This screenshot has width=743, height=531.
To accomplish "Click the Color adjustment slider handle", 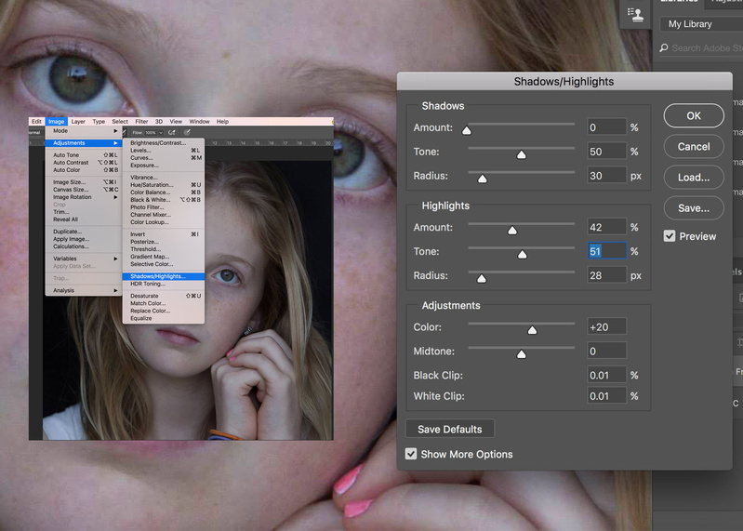I will coord(532,330).
